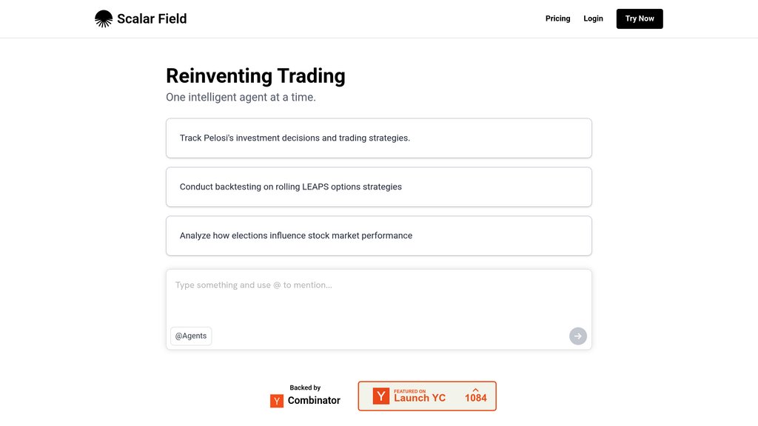Click the 'One intelligent agent at a time' subtitle
758x426 pixels.
pyautogui.click(x=241, y=98)
